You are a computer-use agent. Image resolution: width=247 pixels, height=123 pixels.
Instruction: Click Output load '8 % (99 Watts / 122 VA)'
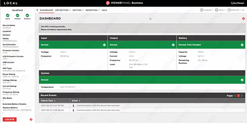(x=138, y=66)
